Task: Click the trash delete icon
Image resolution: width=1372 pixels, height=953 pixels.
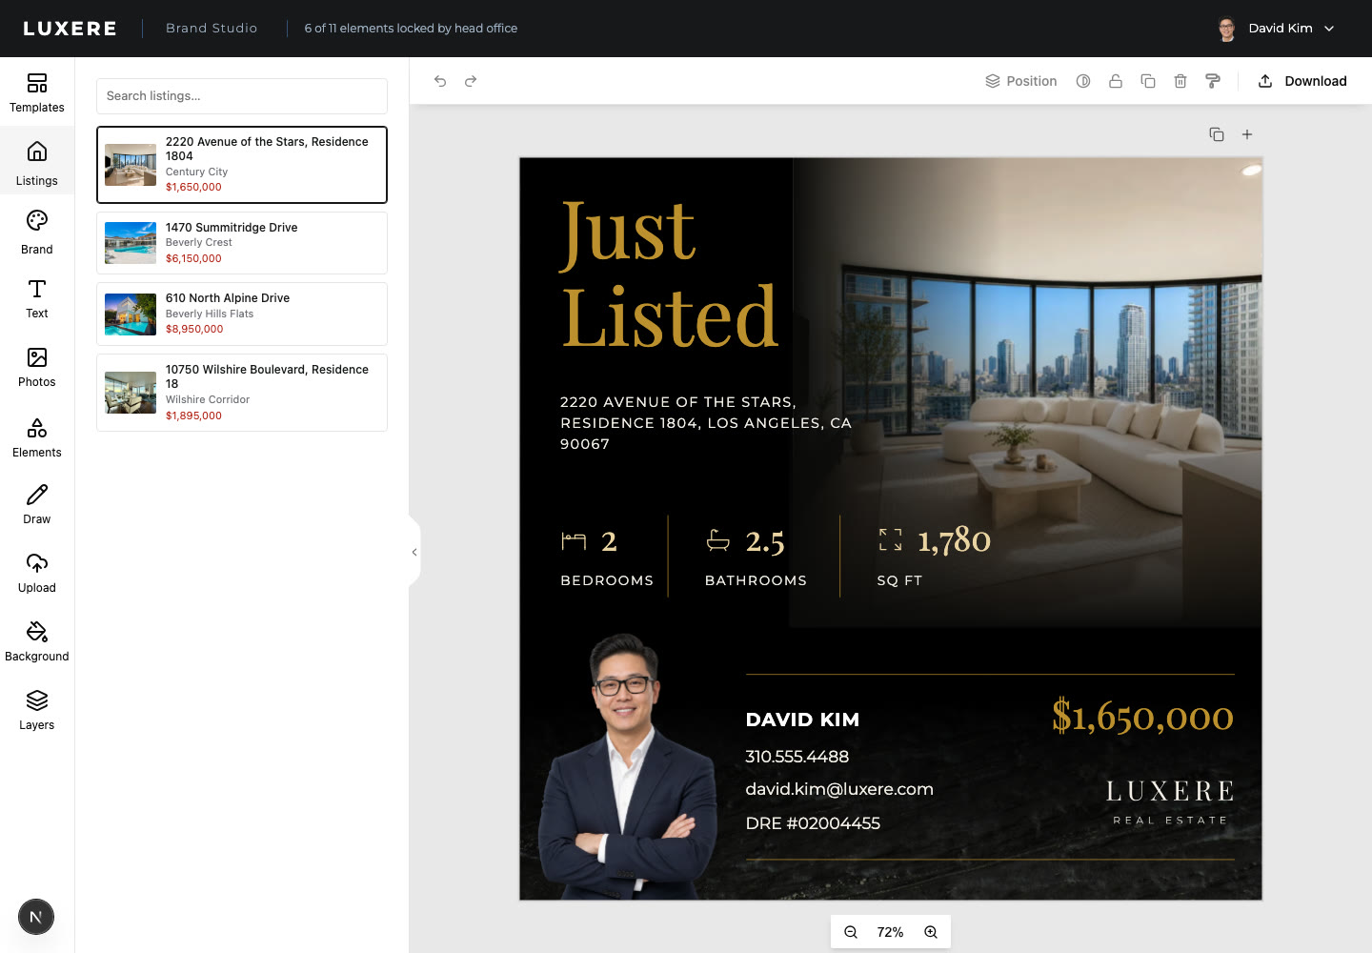Action: (1180, 81)
